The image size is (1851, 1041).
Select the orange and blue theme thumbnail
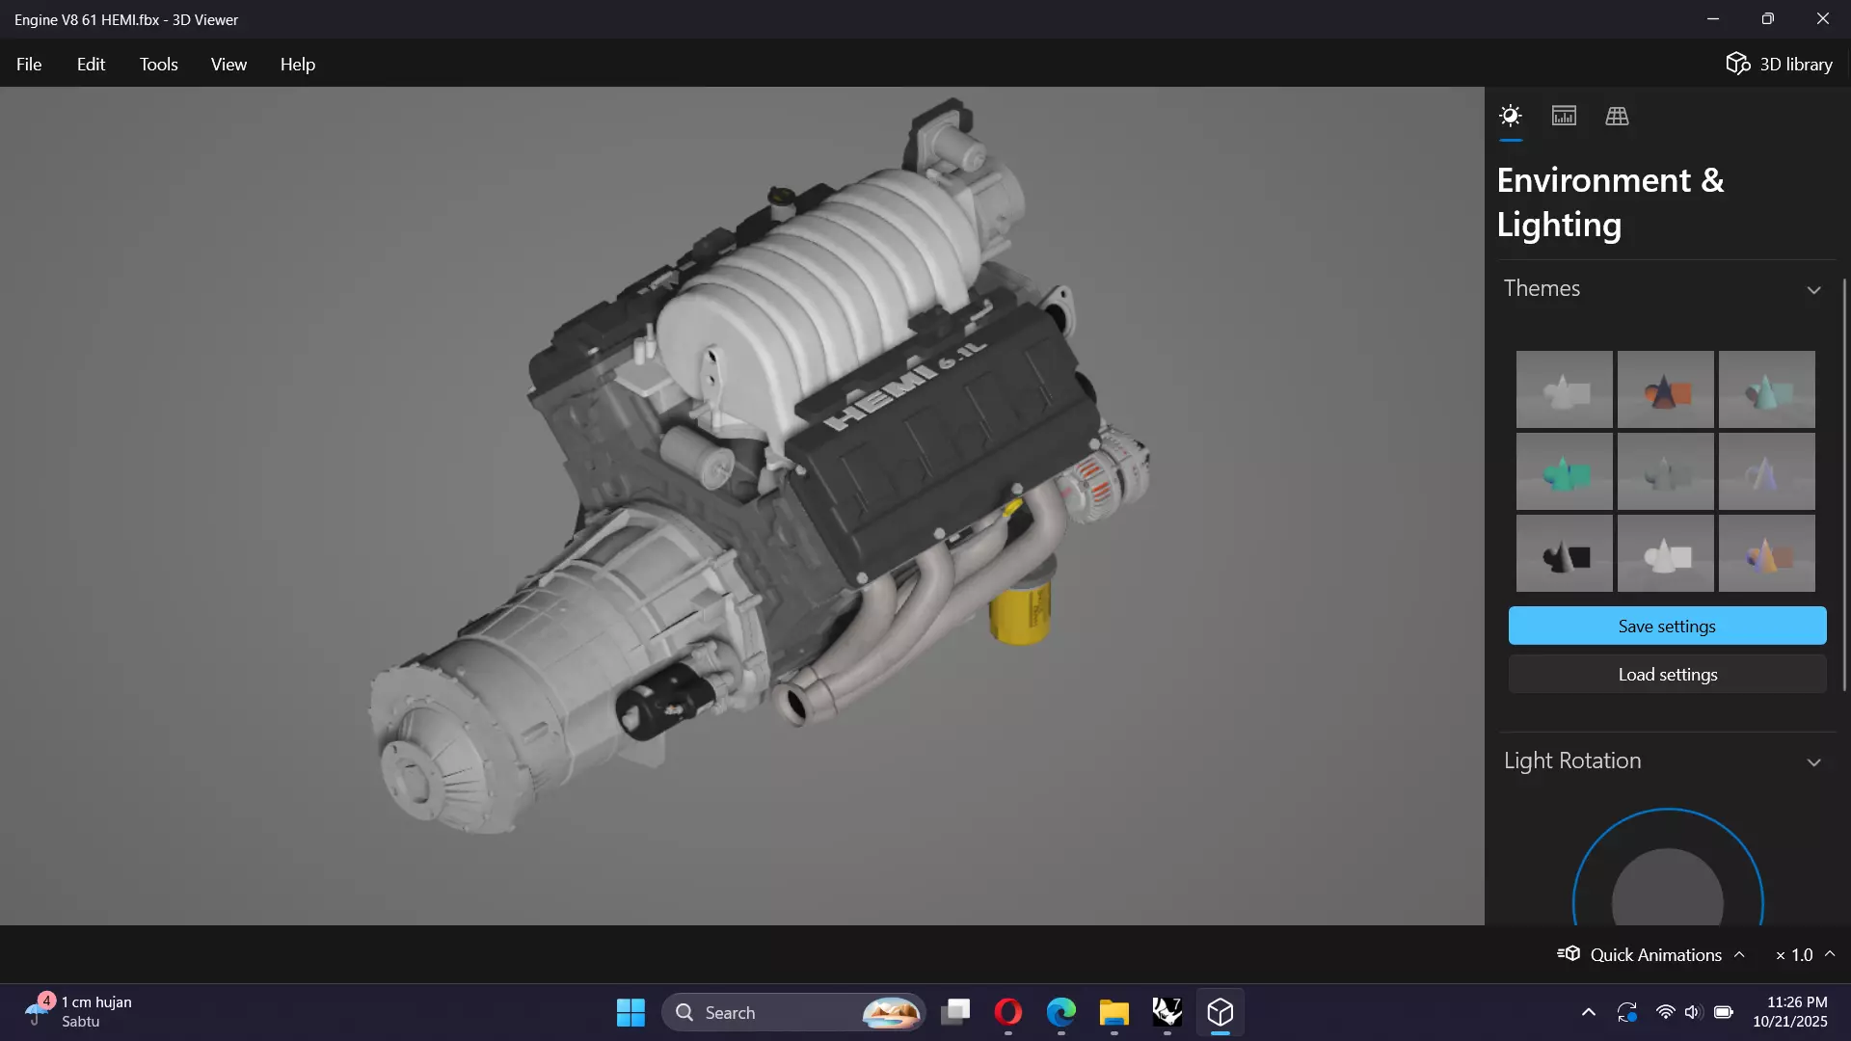click(1665, 389)
